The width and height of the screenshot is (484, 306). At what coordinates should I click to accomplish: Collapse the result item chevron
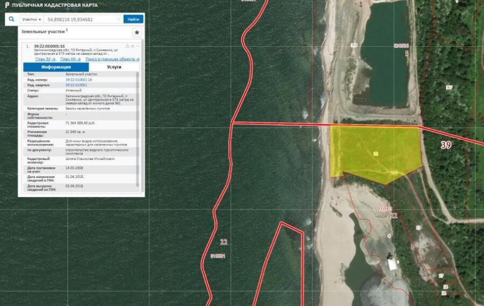[x=138, y=46]
